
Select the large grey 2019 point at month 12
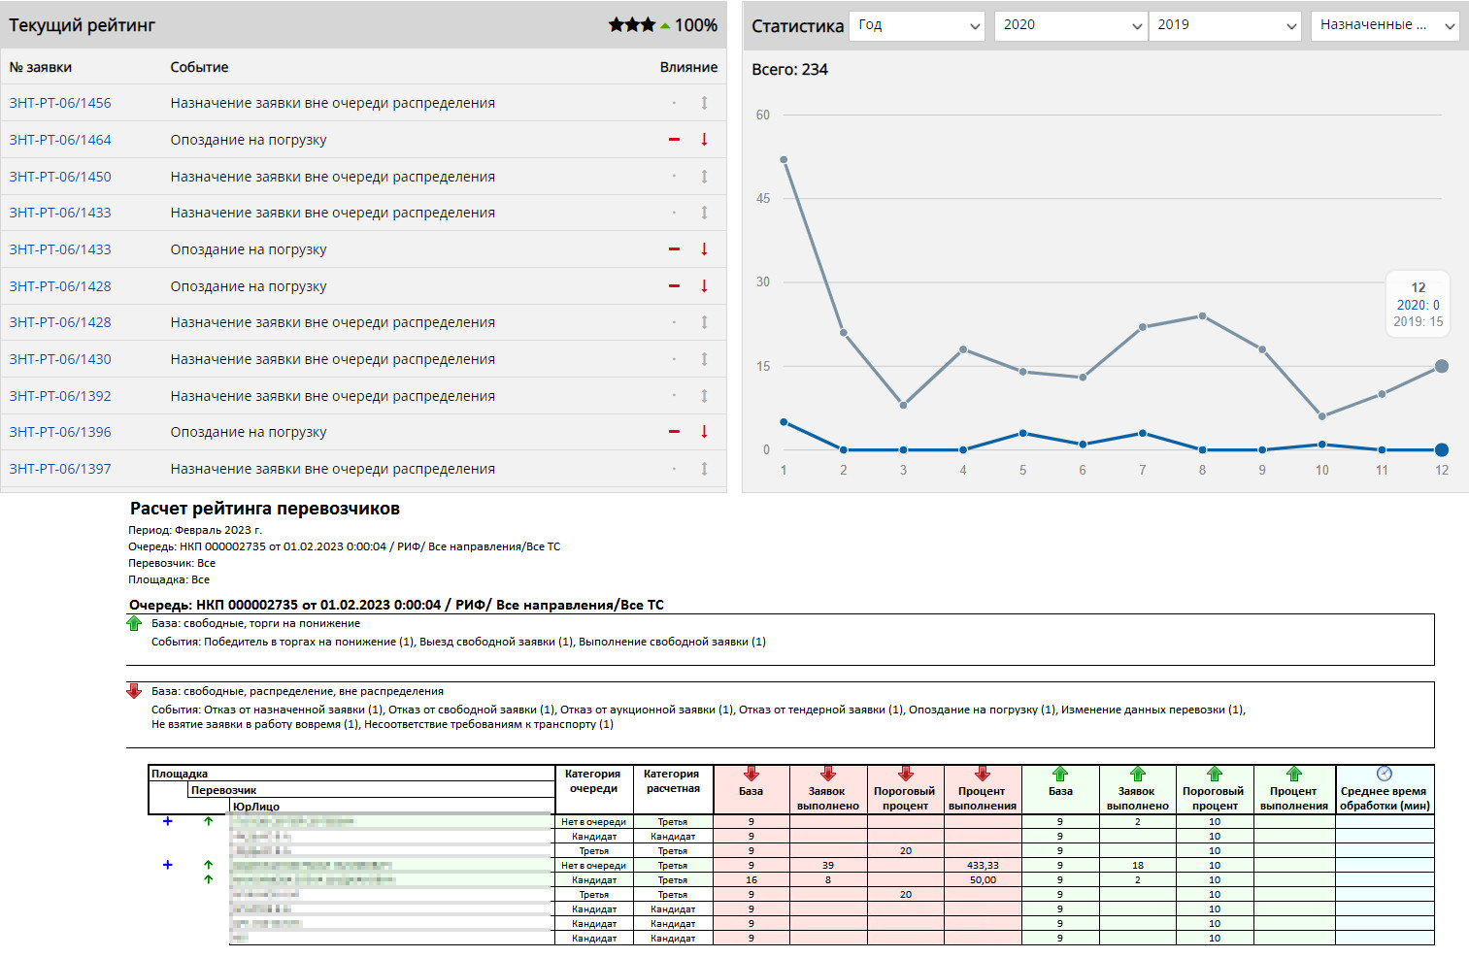1442,366
